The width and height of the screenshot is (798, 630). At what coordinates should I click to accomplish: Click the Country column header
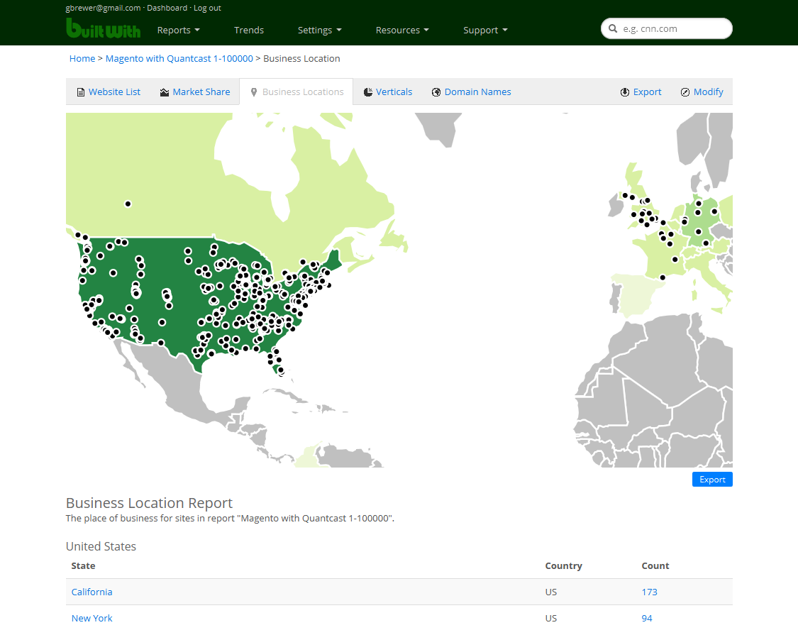[x=563, y=566]
